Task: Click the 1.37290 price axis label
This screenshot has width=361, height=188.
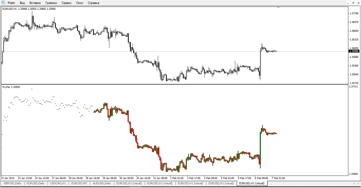Action: (x=354, y=13)
